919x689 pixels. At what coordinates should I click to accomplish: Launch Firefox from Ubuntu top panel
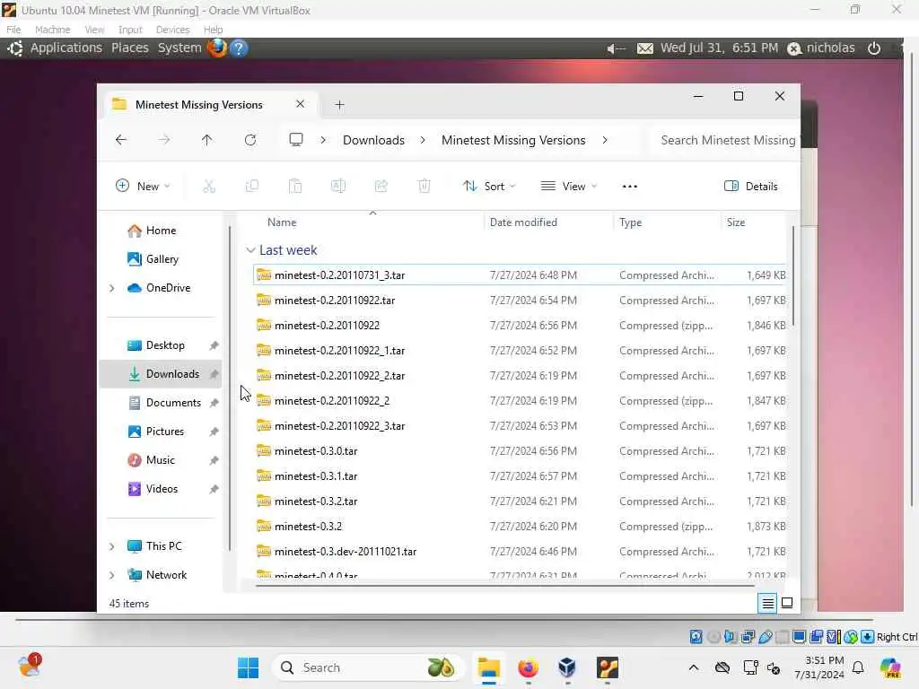tap(217, 48)
